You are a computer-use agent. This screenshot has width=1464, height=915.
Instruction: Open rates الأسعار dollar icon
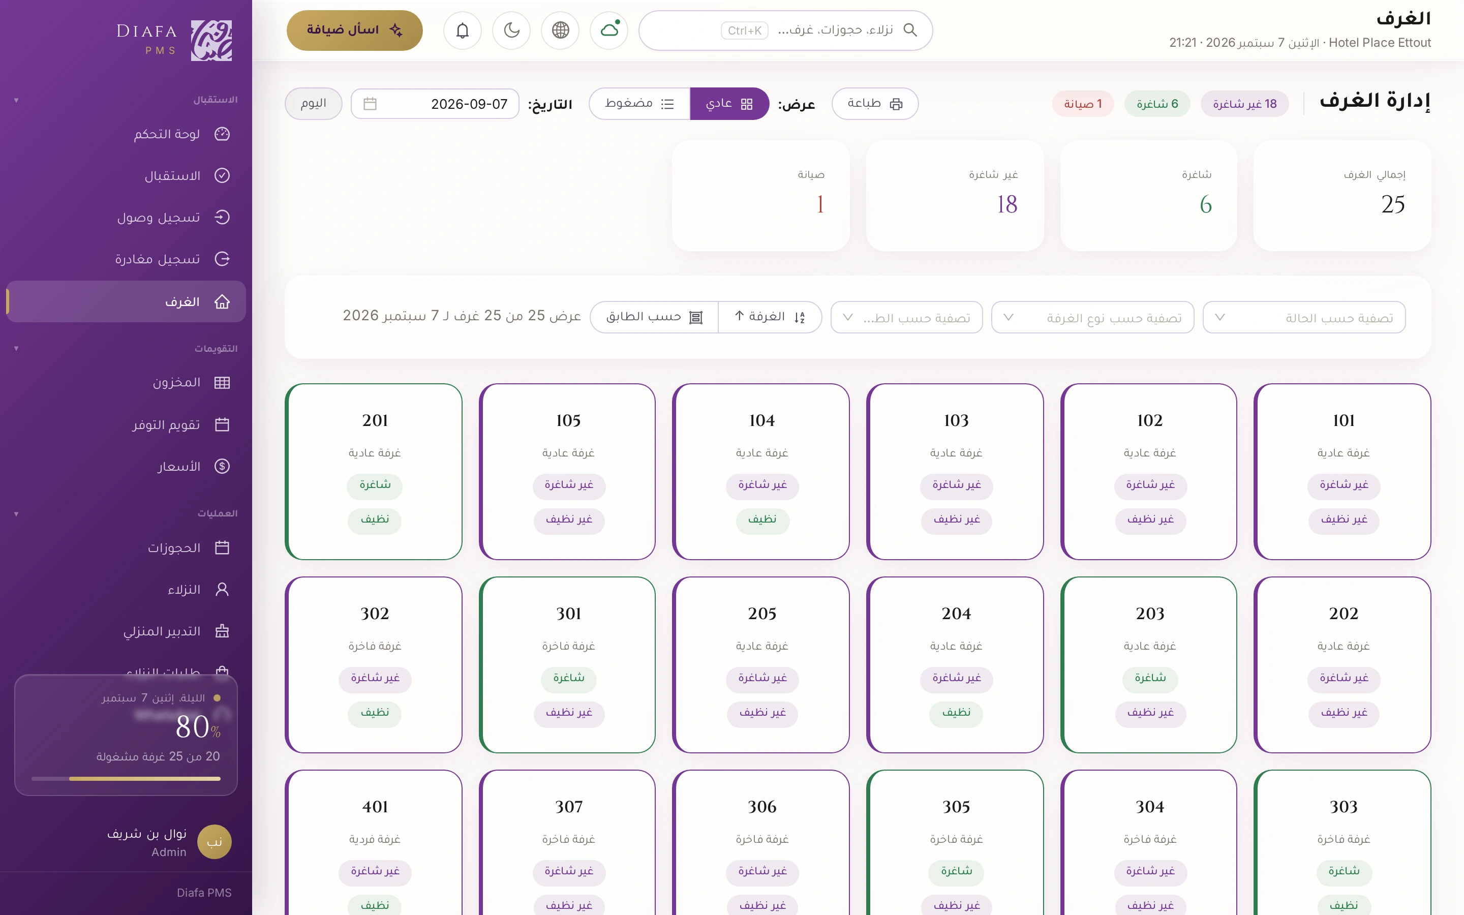click(x=222, y=466)
